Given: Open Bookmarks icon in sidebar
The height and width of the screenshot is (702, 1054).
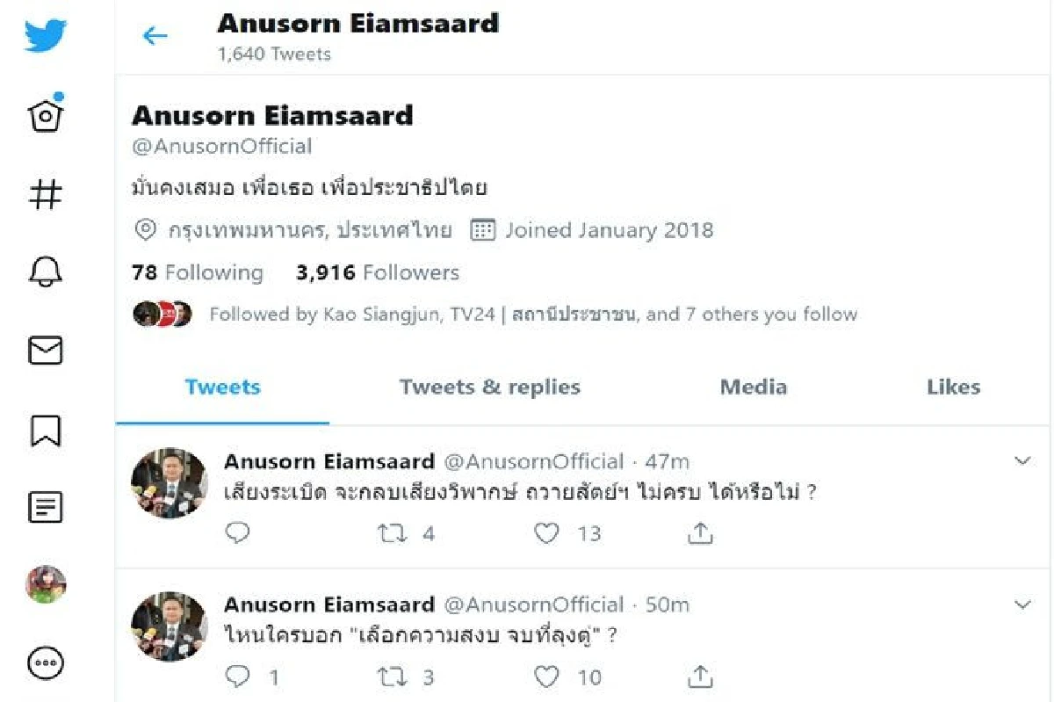Looking at the screenshot, I should click(46, 429).
